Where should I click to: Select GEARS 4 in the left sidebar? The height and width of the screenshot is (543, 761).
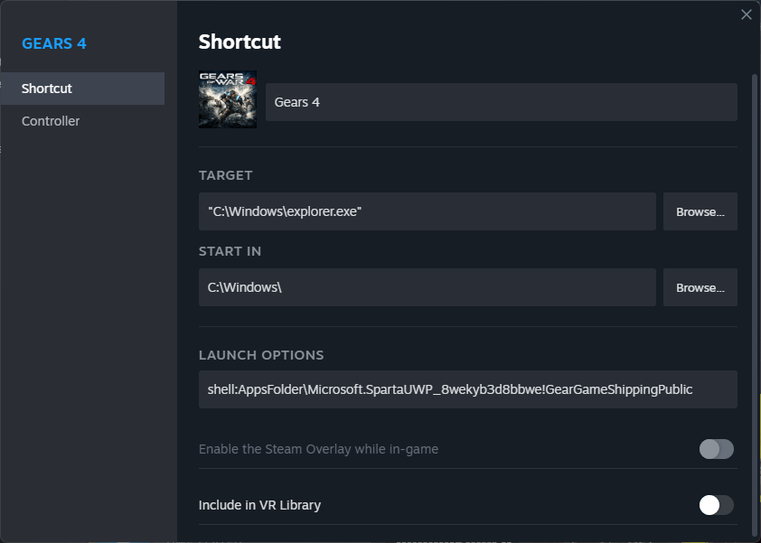point(53,42)
